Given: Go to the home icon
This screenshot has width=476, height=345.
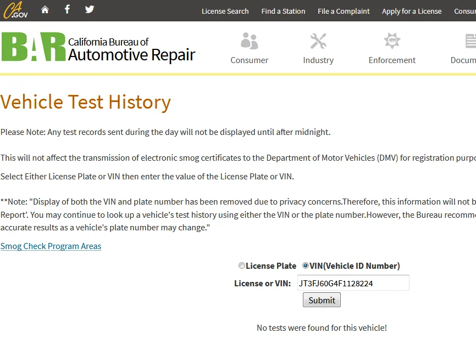Looking at the screenshot, I should tap(45, 10).
